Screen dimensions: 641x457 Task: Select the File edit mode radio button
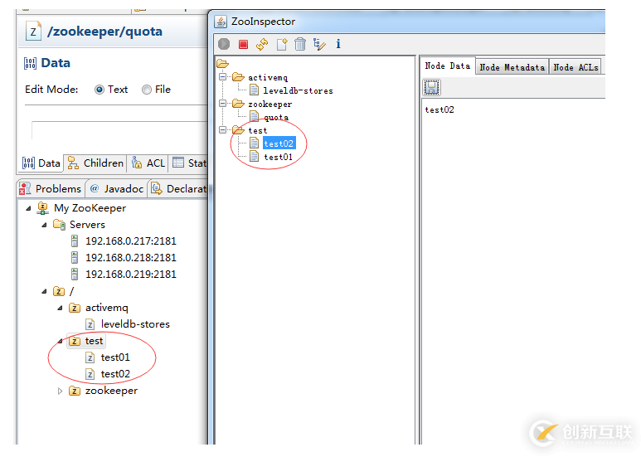(x=146, y=90)
